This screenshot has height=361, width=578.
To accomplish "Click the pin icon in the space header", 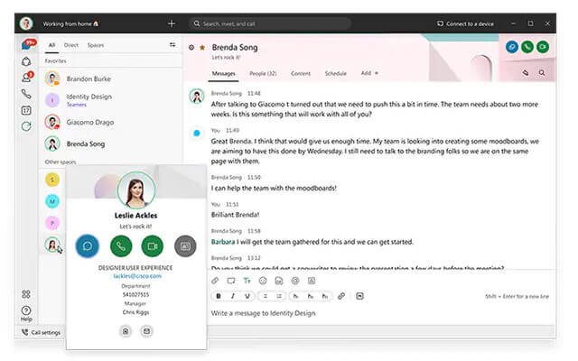I will [526, 72].
